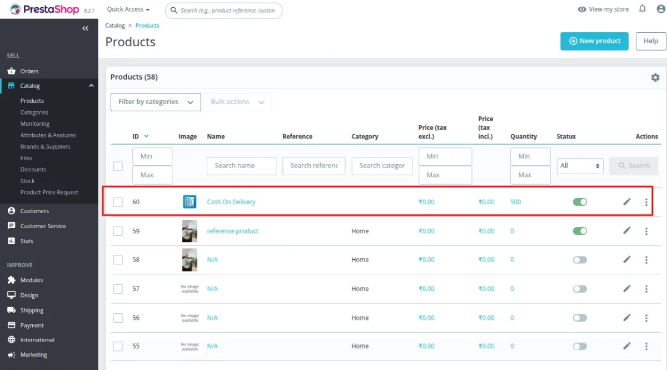Click the Shipping truck icon in sidebar
667x370 pixels.
click(x=11, y=310)
